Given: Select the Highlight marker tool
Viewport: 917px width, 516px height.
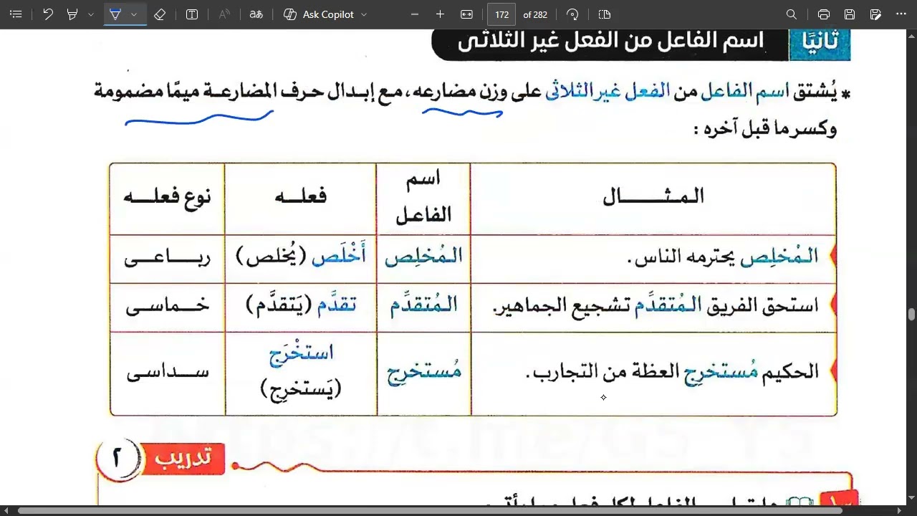Looking at the screenshot, I should pyautogui.click(x=72, y=14).
